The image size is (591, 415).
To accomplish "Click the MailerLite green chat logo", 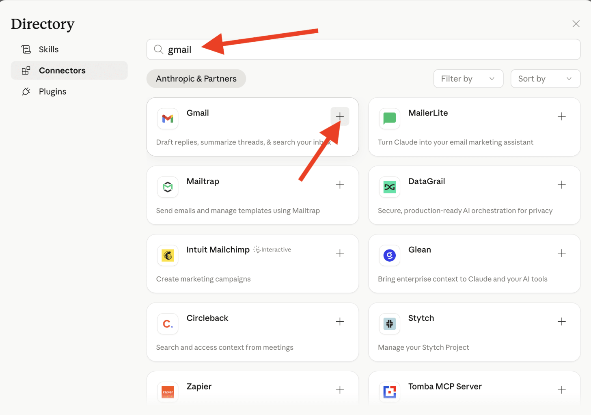I will click(x=389, y=118).
